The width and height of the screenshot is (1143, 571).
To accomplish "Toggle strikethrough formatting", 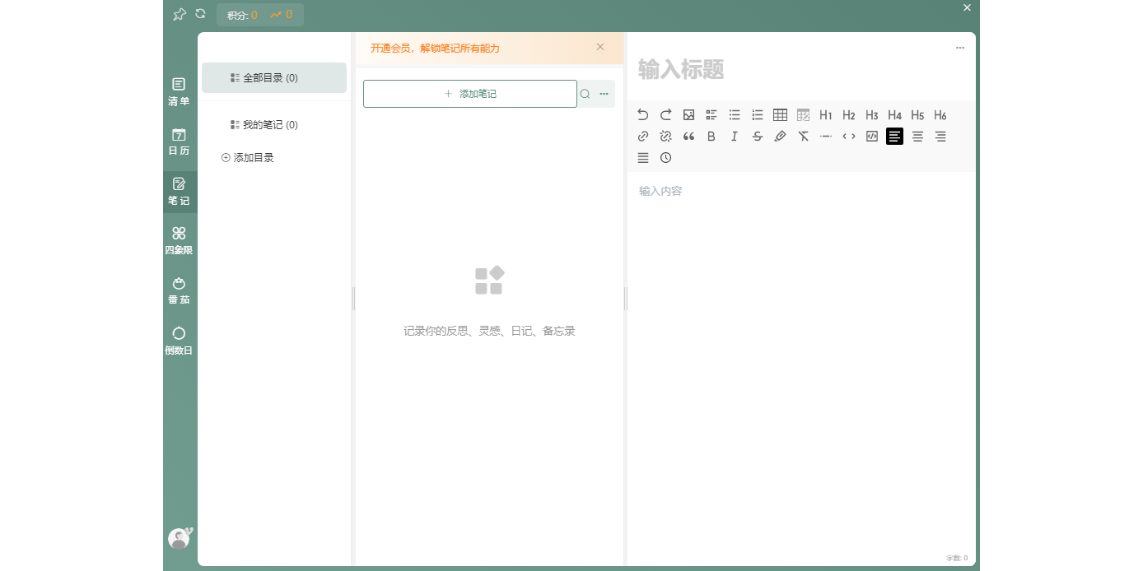I will pos(757,137).
